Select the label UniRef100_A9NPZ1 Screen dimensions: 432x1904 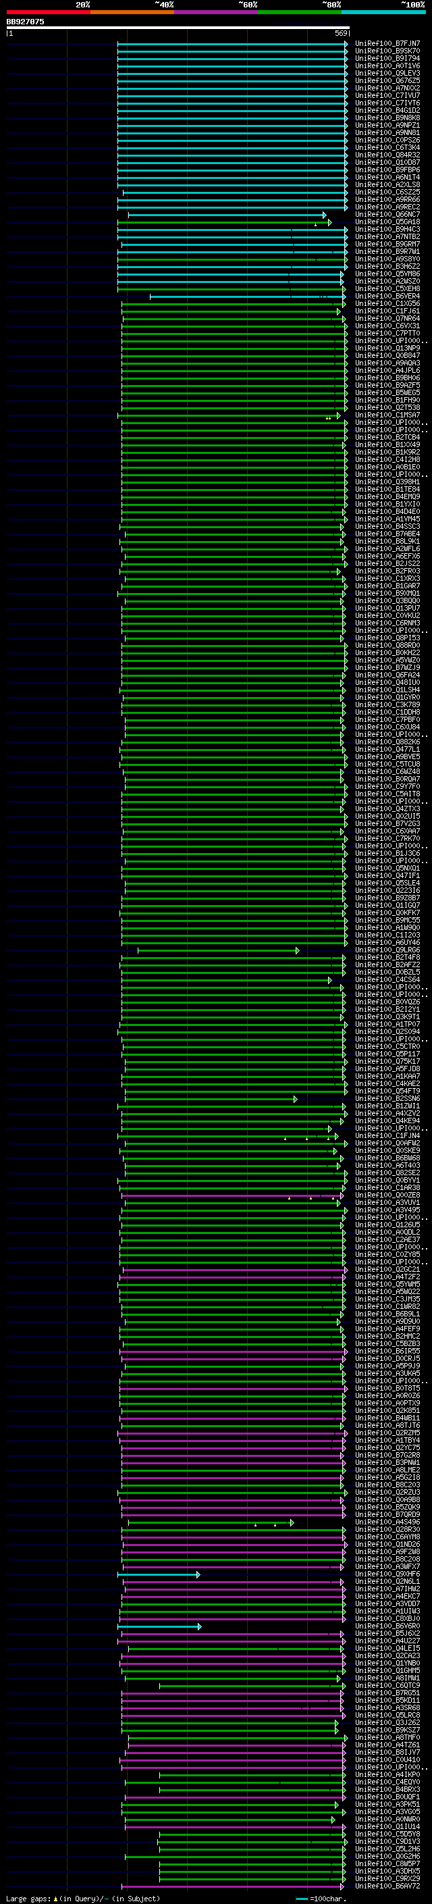pyautogui.click(x=387, y=126)
